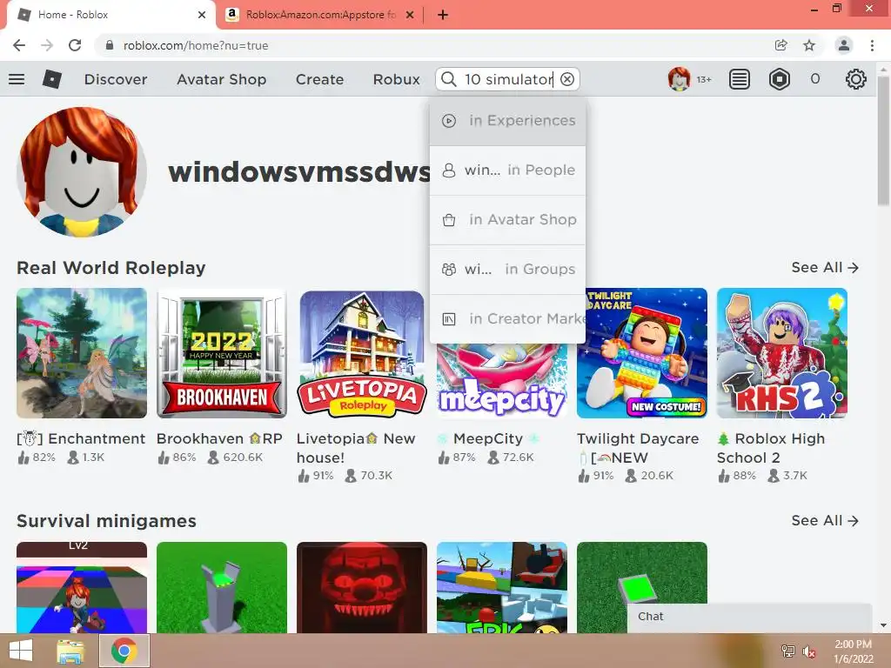Image resolution: width=891 pixels, height=668 pixels.
Task: Open Roblox High School 2 thumbnail
Action: click(x=782, y=353)
